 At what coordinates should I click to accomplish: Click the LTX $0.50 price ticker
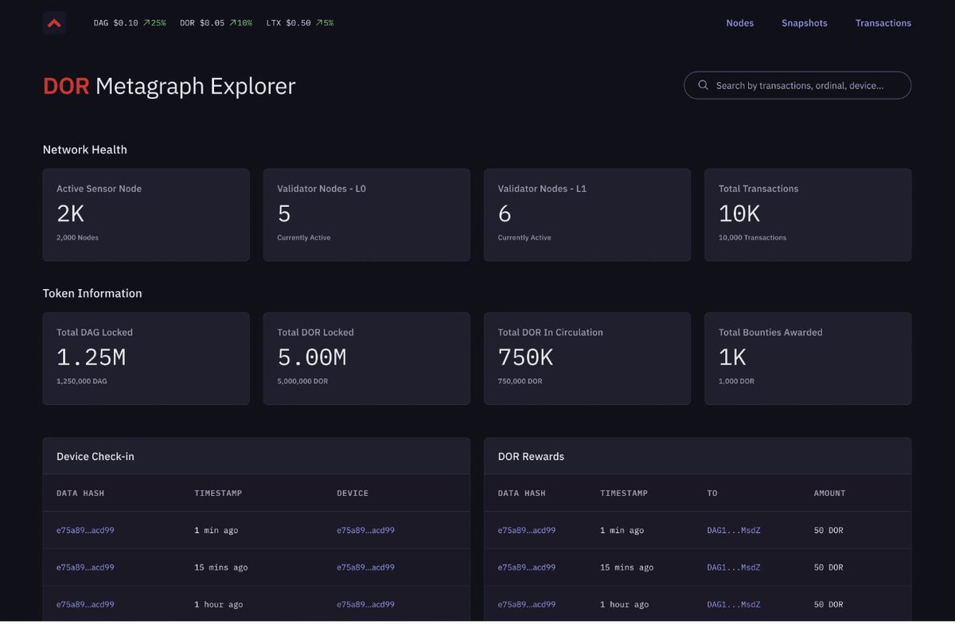[300, 23]
